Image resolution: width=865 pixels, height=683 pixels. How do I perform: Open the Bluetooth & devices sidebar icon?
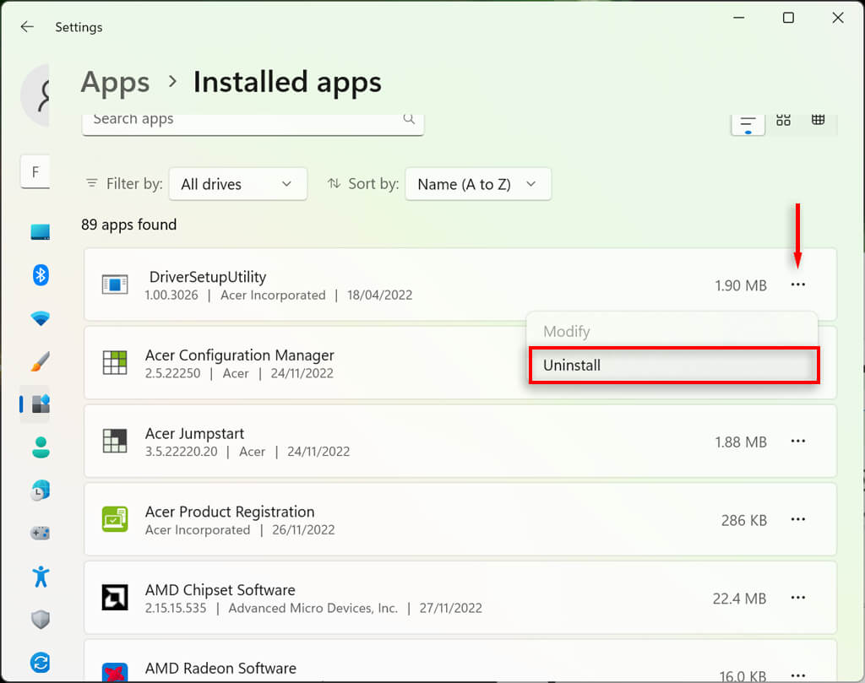[x=41, y=274]
